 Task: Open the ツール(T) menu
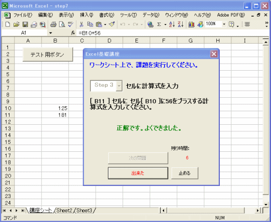[128, 15]
